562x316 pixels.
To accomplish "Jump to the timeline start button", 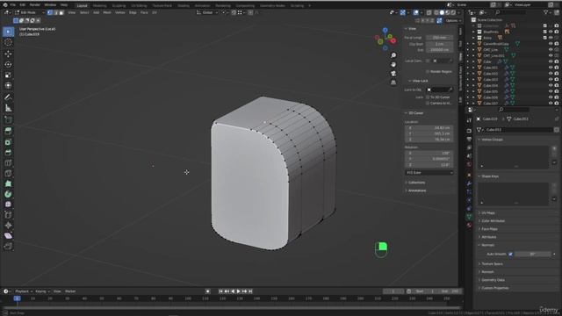I will [220, 291].
